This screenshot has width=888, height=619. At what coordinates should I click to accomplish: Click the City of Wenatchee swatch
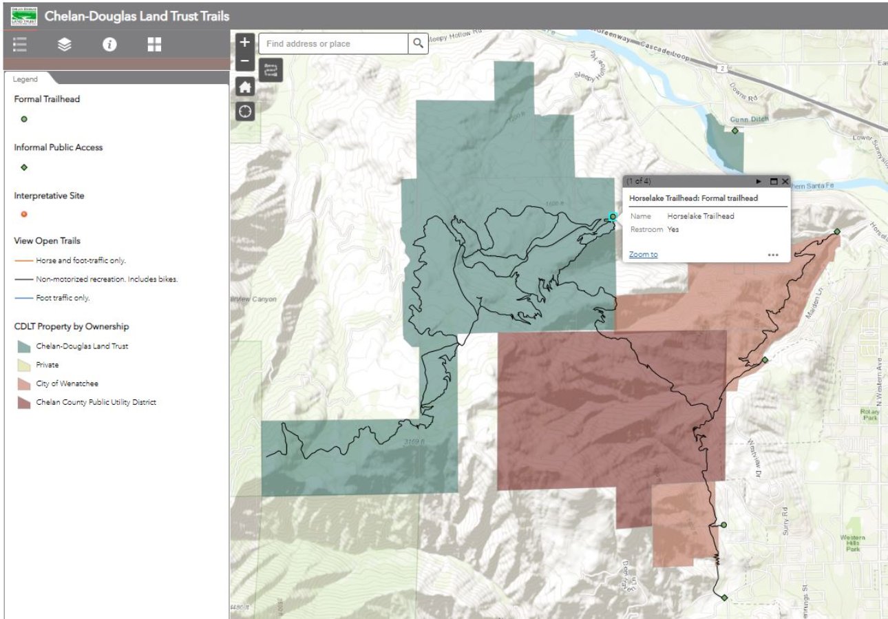tap(24, 384)
